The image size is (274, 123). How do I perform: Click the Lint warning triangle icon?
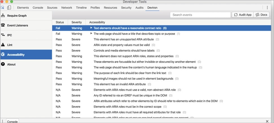(3, 45)
